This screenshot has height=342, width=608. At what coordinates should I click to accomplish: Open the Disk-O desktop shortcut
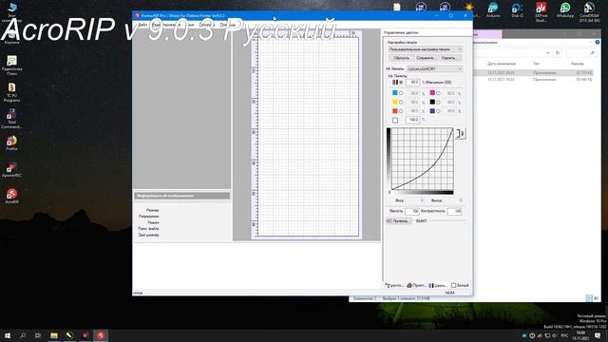[517, 9]
